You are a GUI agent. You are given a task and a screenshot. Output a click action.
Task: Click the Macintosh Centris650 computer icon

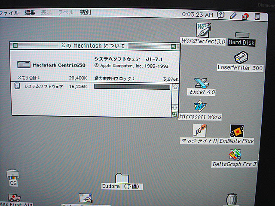click(24, 65)
